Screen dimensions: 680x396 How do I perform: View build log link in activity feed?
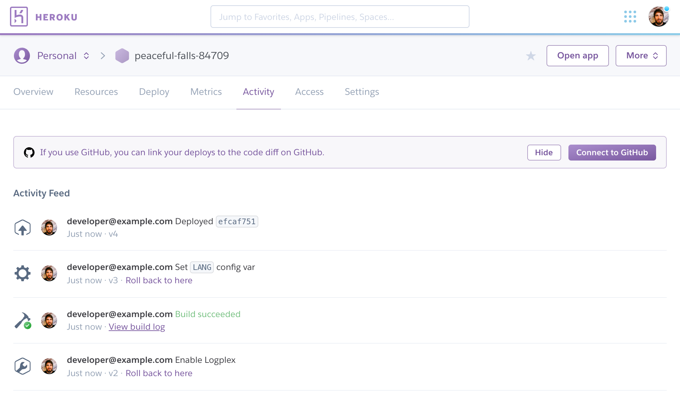[x=137, y=326]
